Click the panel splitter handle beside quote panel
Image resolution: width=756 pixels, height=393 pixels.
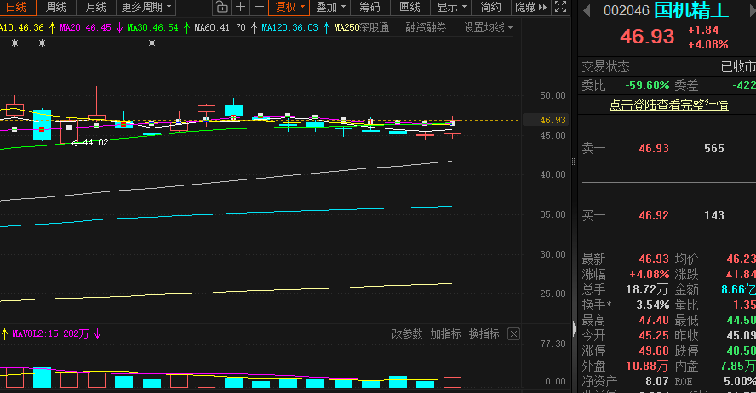(x=574, y=162)
